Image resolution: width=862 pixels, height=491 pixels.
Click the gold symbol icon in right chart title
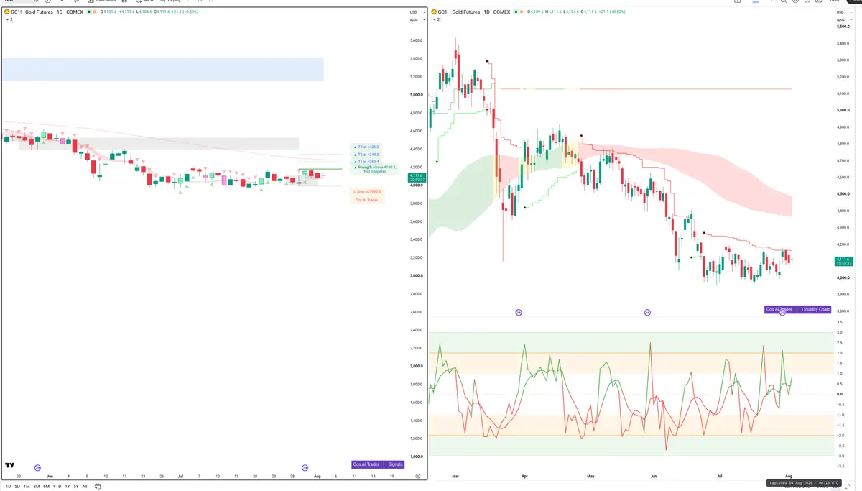pos(434,12)
